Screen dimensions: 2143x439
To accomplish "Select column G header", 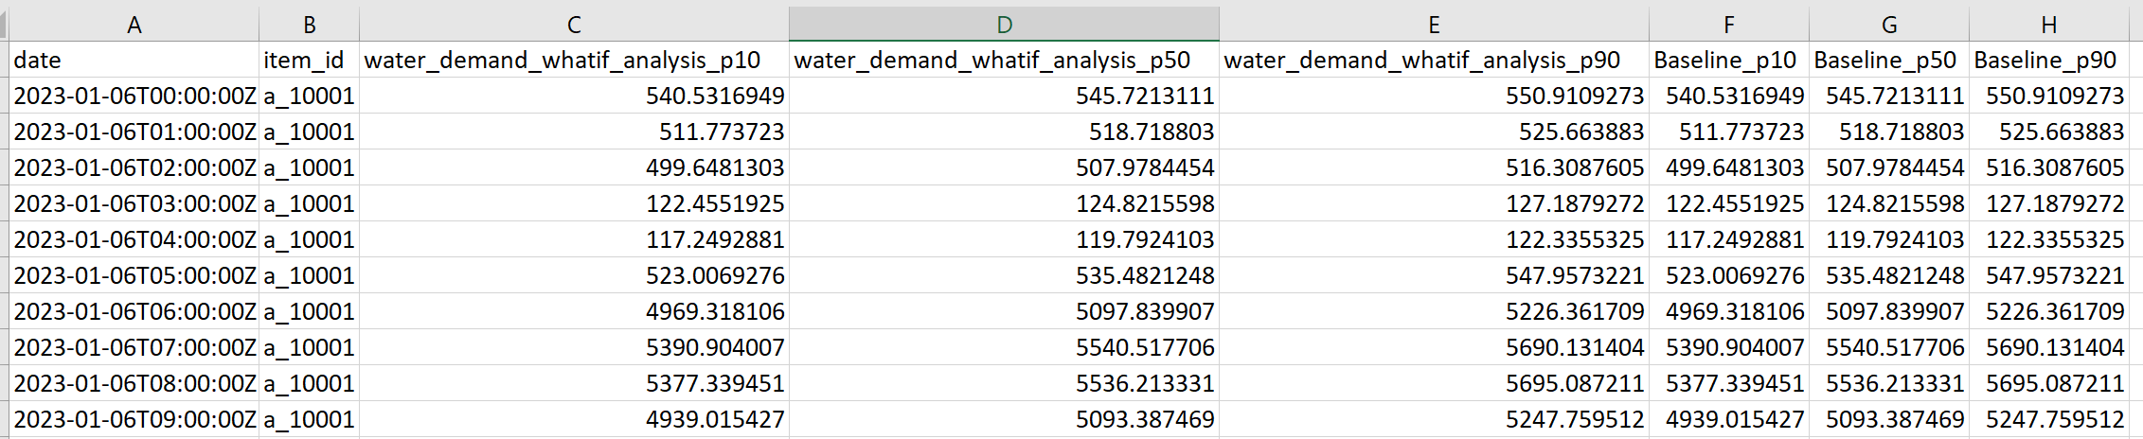I will [x=1889, y=25].
